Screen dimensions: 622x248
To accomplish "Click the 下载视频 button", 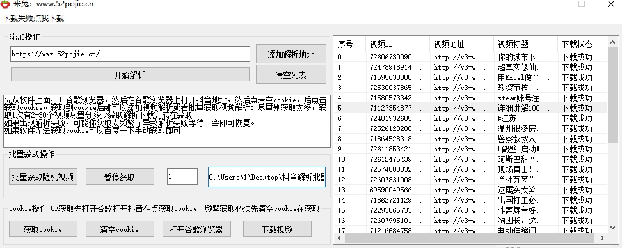I will [x=277, y=229].
